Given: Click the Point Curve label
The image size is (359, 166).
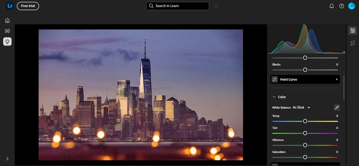Looking at the screenshot, I should (288, 79).
